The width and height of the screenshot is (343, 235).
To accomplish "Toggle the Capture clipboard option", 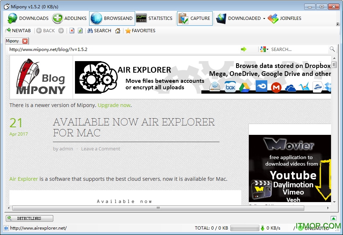I will pos(195,18).
